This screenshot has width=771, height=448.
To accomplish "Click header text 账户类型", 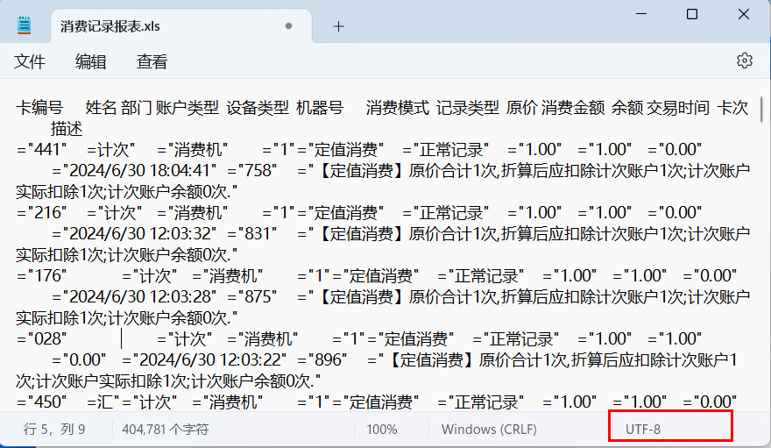I will (x=187, y=107).
